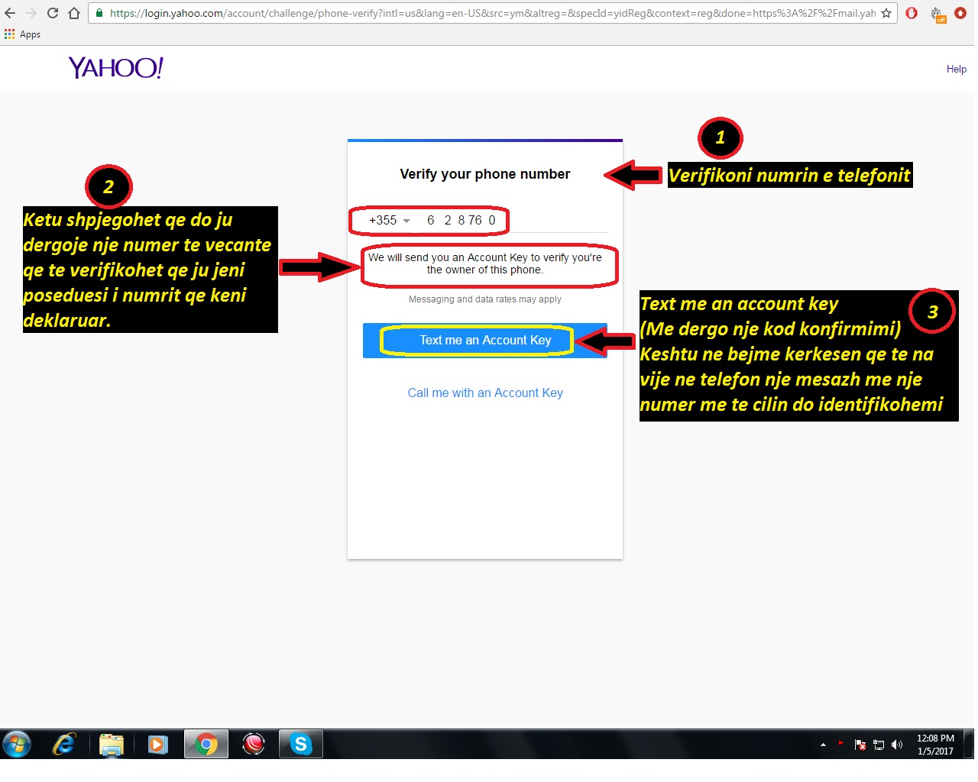Click the 'Messaging and data rates may apply' text
978x782 pixels.
485,299
